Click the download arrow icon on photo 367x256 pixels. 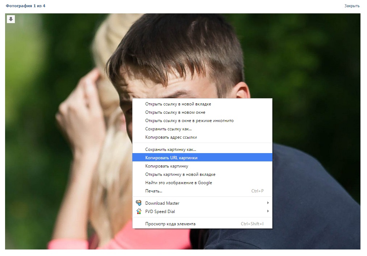pyautogui.click(x=11, y=19)
